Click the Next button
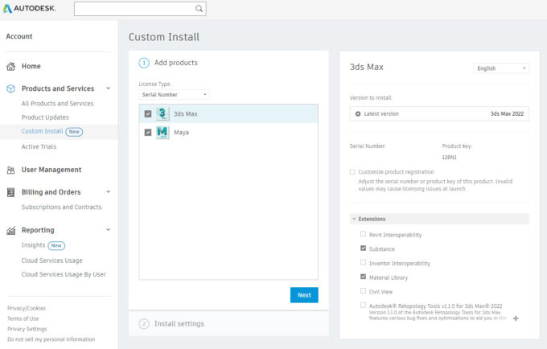Image resolution: width=547 pixels, height=349 pixels. (x=304, y=295)
